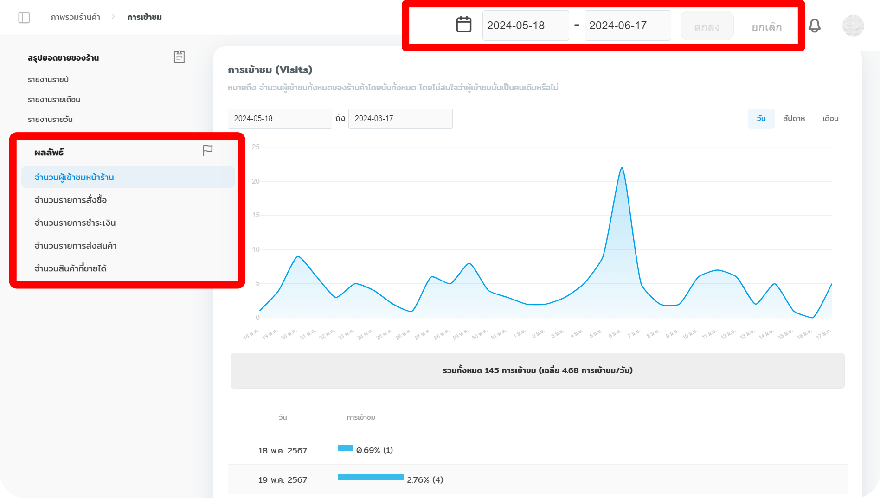Screen dimensions: 880x498
Task: Open the top end date 2024-06-17 field
Action: tap(628, 26)
